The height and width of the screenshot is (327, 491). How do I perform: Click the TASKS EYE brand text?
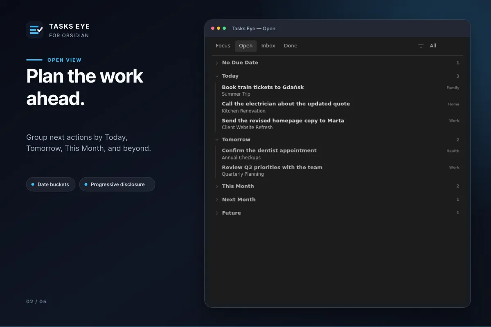pyautogui.click(x=70, y=26)
